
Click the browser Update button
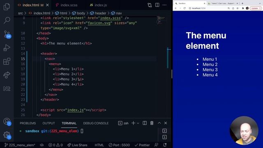256,8
